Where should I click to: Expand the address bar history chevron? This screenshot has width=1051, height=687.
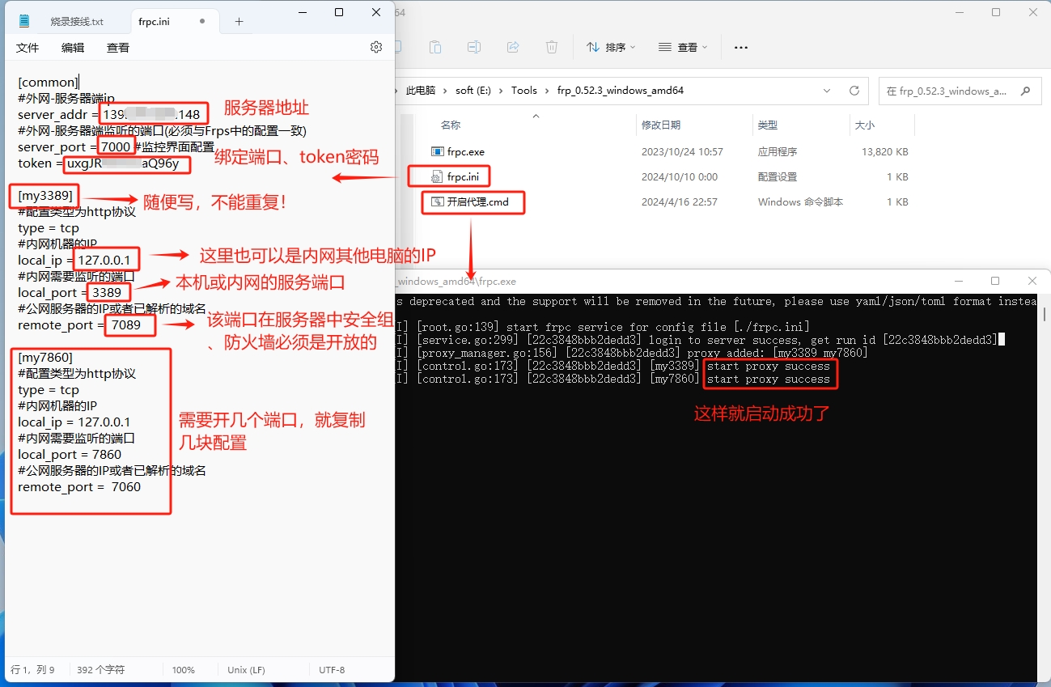click(826, 91)
